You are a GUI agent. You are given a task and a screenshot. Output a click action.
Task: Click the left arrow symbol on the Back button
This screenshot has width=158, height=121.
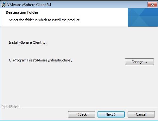[78, 114]
